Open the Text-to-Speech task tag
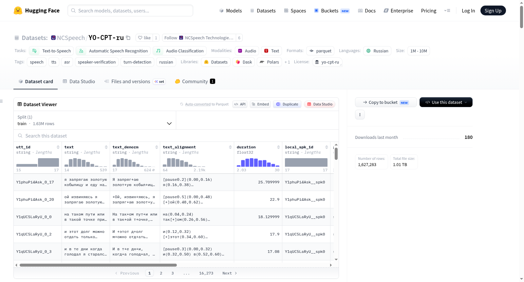The height and width of the screenshot is (282, 524). coord(51,51)
